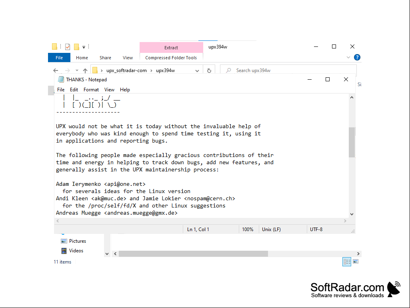Select Pictures in Explorer navigation pane

pyautogui.click(x=77, y=241)
